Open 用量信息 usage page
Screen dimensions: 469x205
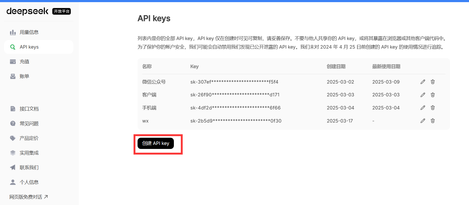click(39, 32)
